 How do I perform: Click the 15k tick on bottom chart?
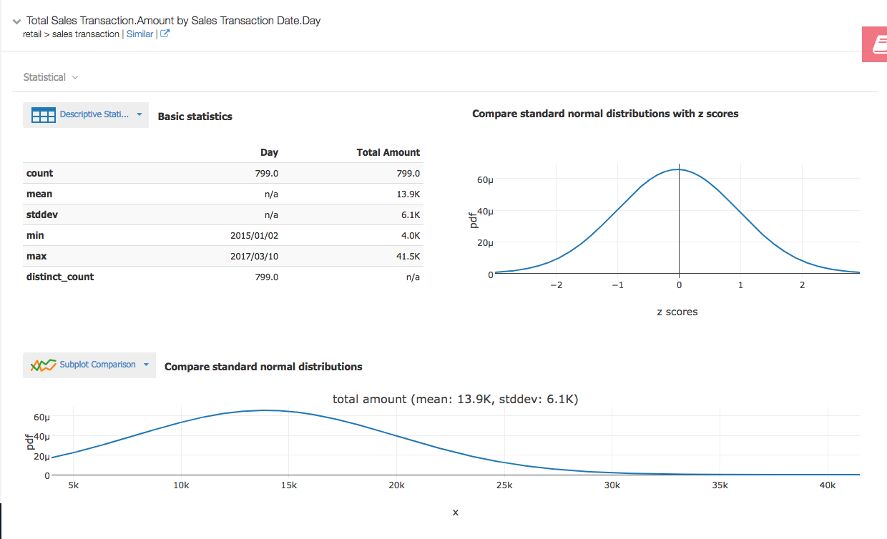(x=288, y=485)
